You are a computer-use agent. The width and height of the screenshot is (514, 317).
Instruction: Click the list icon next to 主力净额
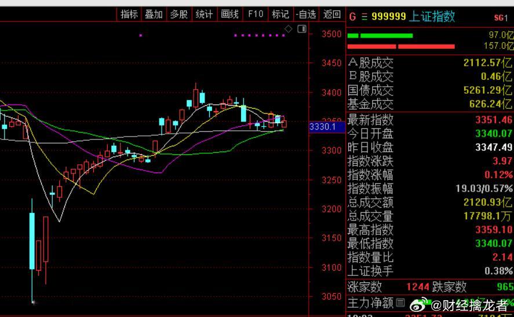(400, 303)
